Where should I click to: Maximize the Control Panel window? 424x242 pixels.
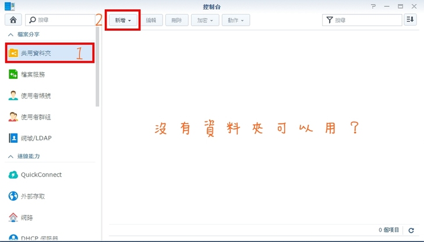401,6
